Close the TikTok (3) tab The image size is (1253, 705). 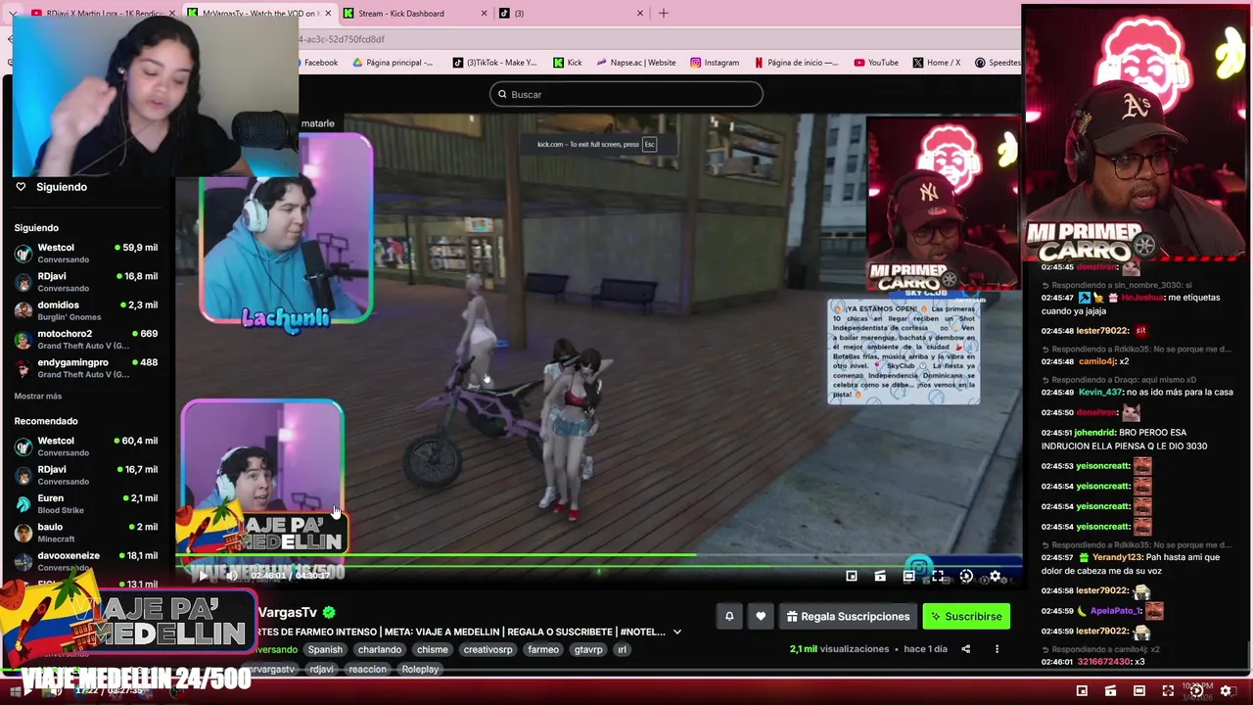coord(640,13)
